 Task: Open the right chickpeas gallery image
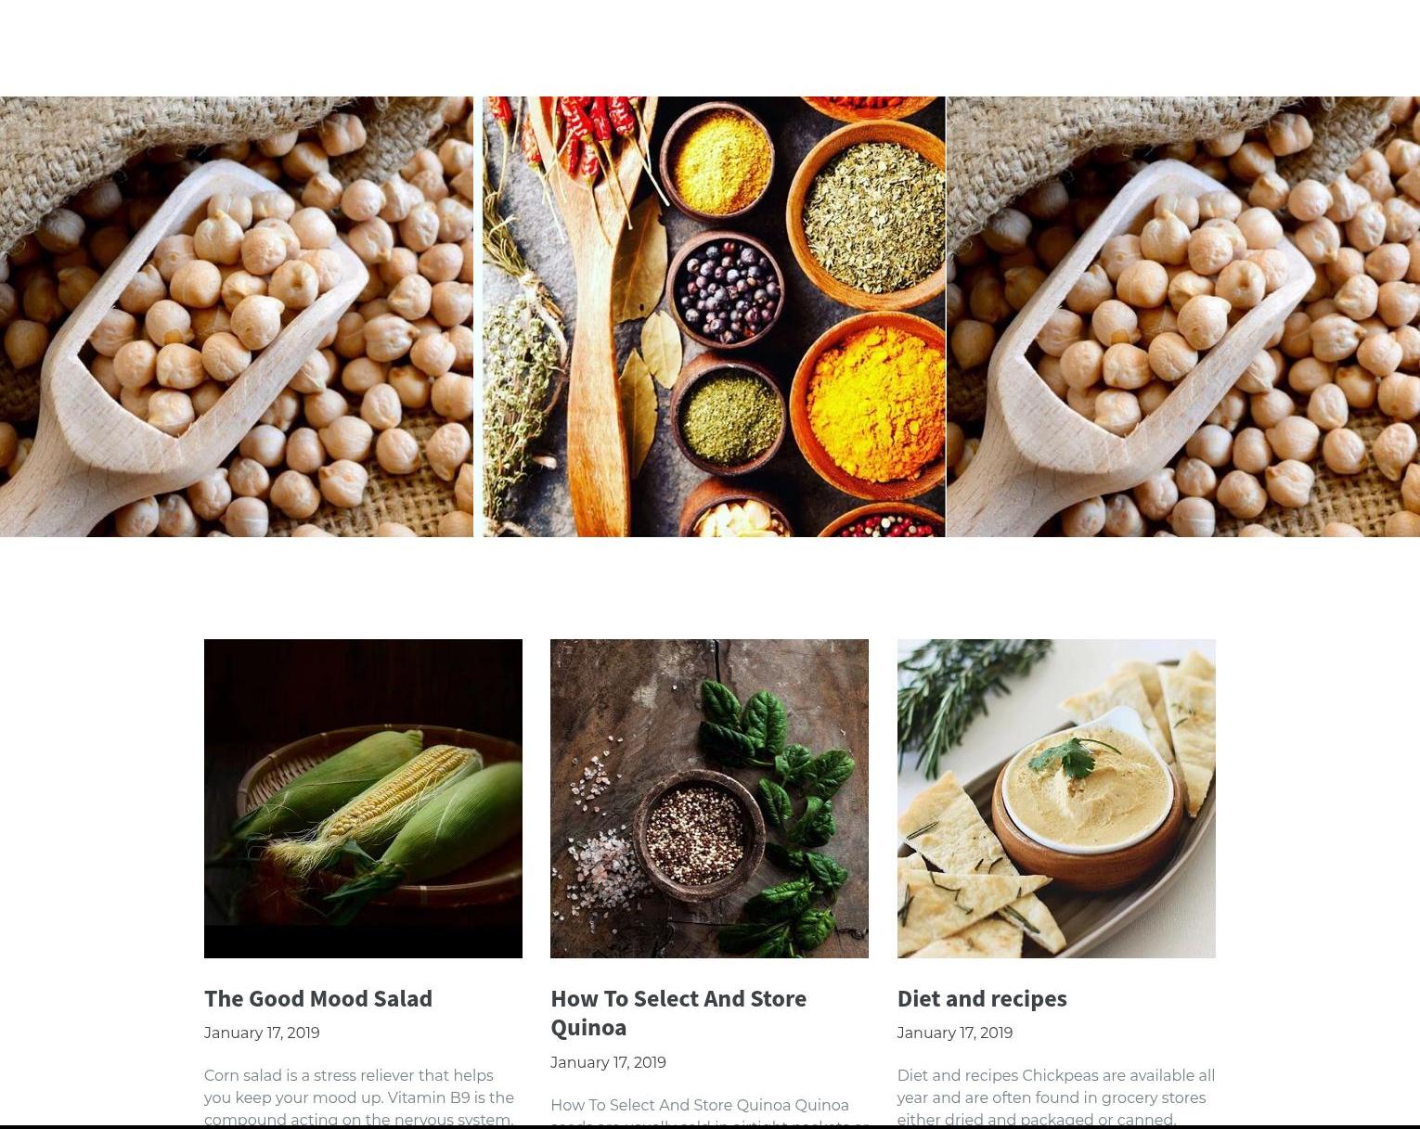(1183, 316)
